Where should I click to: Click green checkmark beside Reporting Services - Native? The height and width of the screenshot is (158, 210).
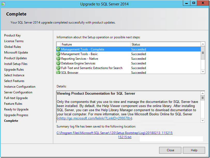pos(58,59)
